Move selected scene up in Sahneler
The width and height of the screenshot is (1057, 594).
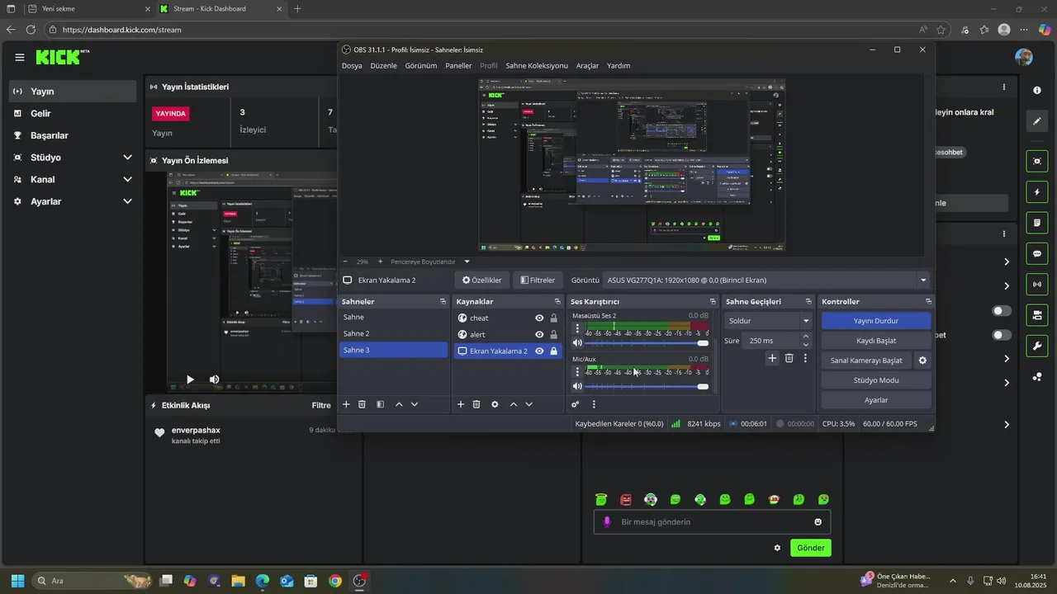point(399,404)
